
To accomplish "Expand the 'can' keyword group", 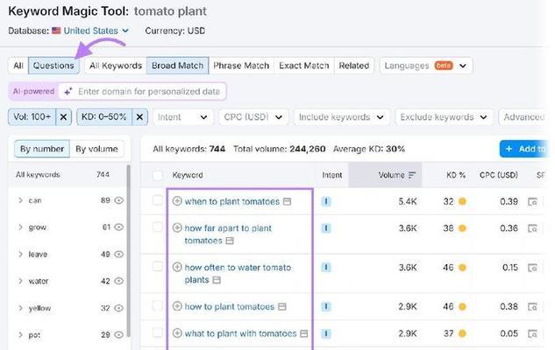I will point(20,200).
